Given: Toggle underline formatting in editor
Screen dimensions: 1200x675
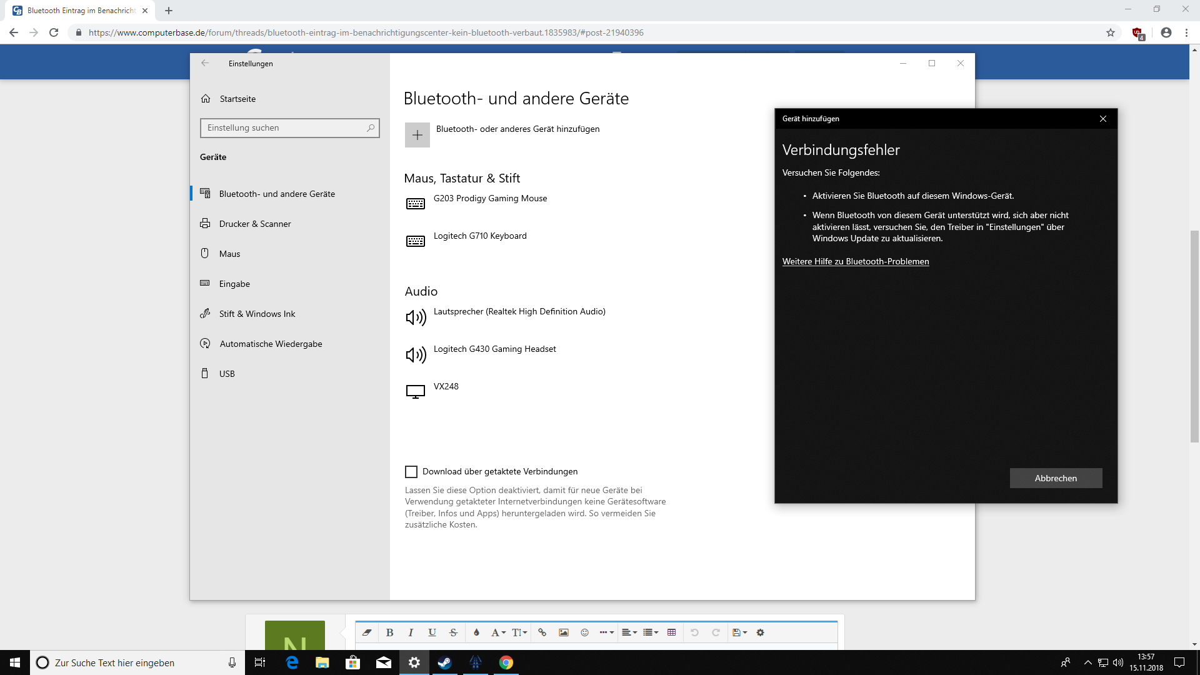Looking at the screenshot, I should point(432,632).
